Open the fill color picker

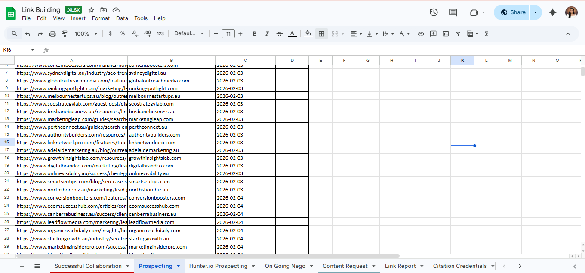pos(308,34)
